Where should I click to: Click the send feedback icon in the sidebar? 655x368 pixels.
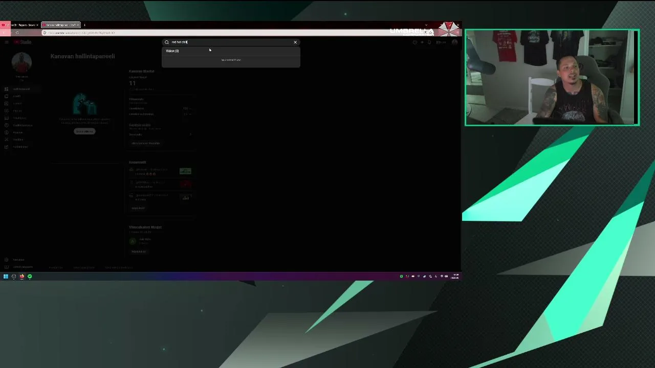click(x=6, y=267)
